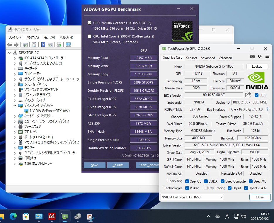Toggle the OpenGL 4.6 checkbox
The height and width of the screenshot is (223, 274).
click(x=246, y=188)
